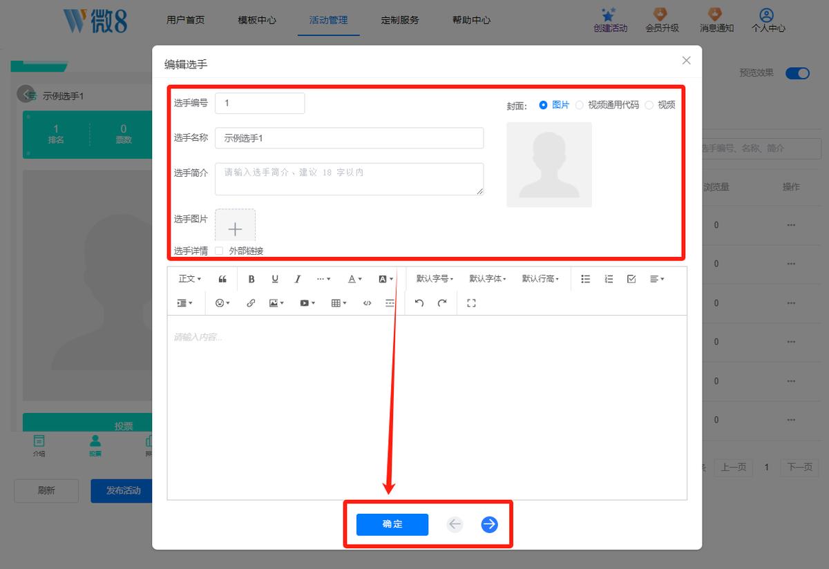Undo the last editor action
Screen dimensions: 829x569
[x=419, y=303]
